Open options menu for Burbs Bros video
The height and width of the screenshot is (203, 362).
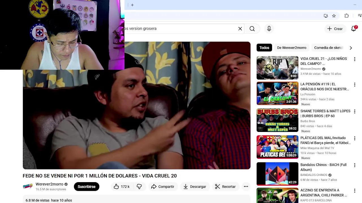(x=354, y=111)
